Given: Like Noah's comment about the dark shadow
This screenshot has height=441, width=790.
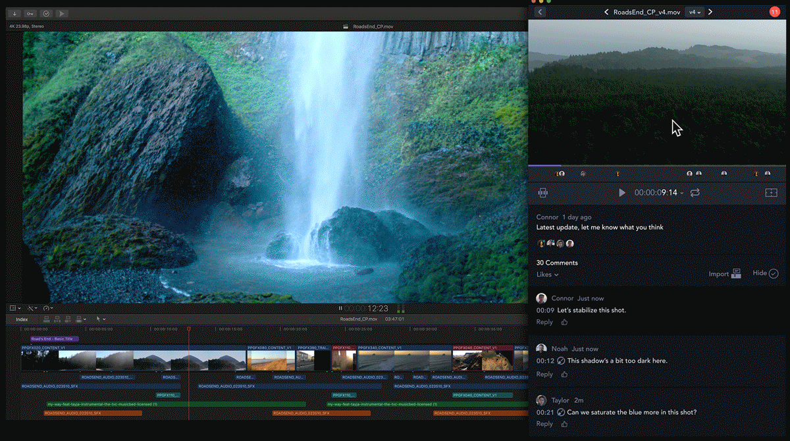Looking at the screenshot, I should [565, 375].
